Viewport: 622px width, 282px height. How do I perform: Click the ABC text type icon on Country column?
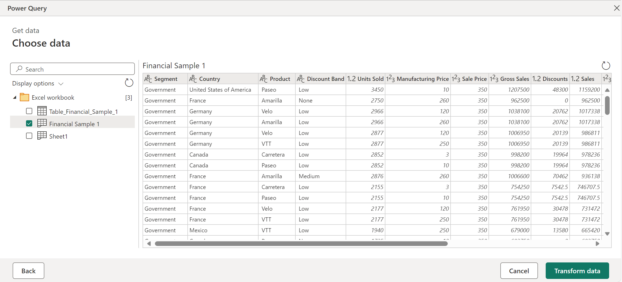[193, 79]
